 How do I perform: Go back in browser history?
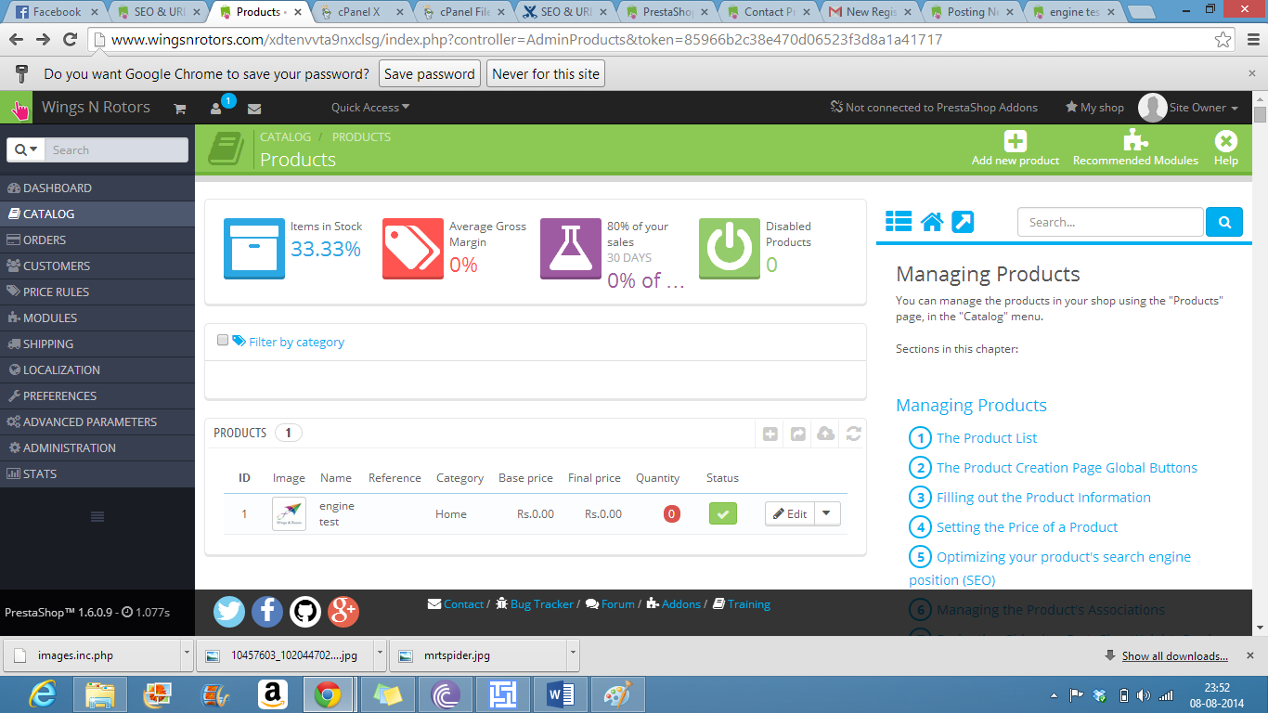pyautogui.click(x=17, y=40)
